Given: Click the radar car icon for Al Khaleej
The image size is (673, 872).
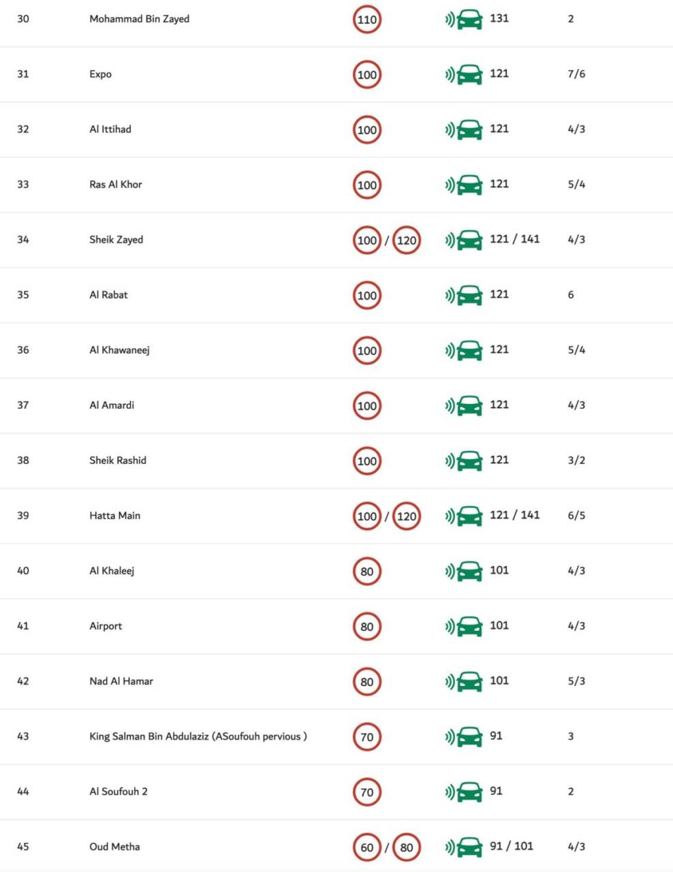Looking at the screenshot, I should [x=464, y=571].
